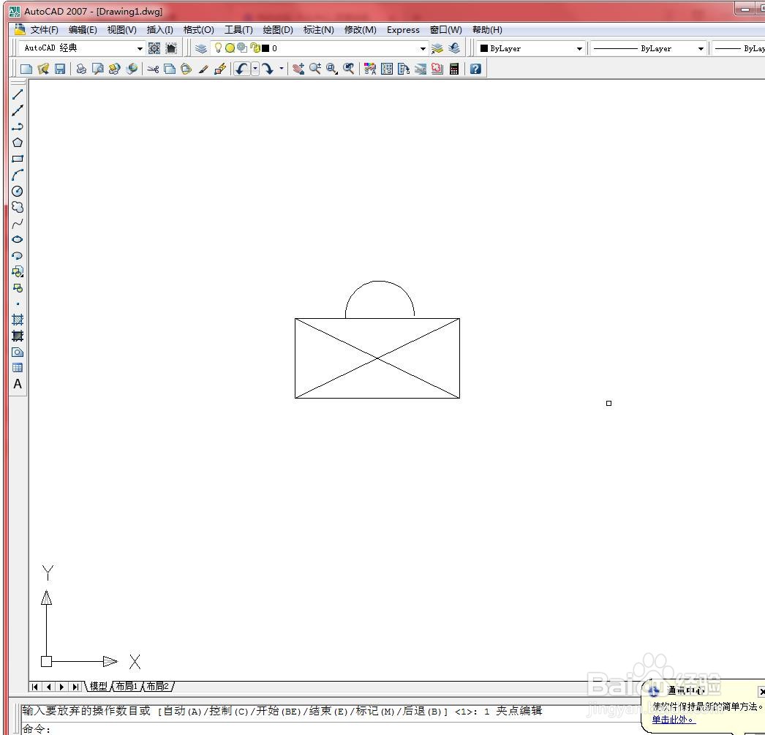Click the Match Properties brush icon
Image resolution: width=765 pixels, height=735 pixels.
(203, 69)
